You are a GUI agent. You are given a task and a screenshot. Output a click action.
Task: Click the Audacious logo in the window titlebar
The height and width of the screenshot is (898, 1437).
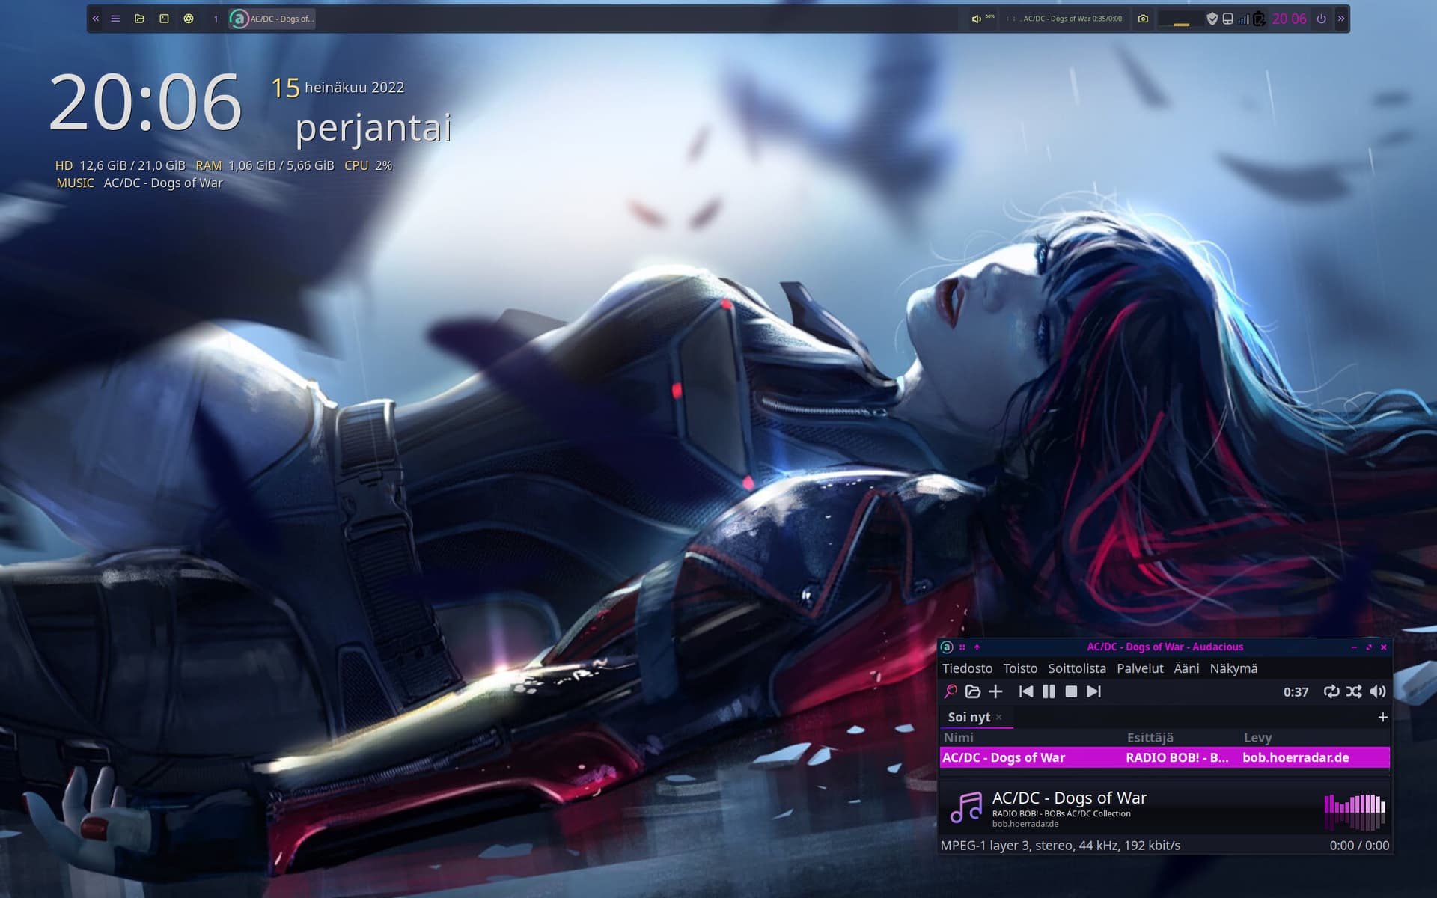pos(947,647)
